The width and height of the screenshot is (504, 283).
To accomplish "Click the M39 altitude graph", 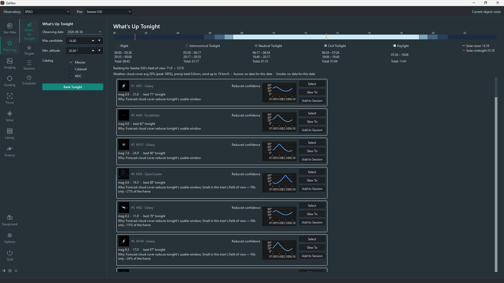I will pos(279,183).
